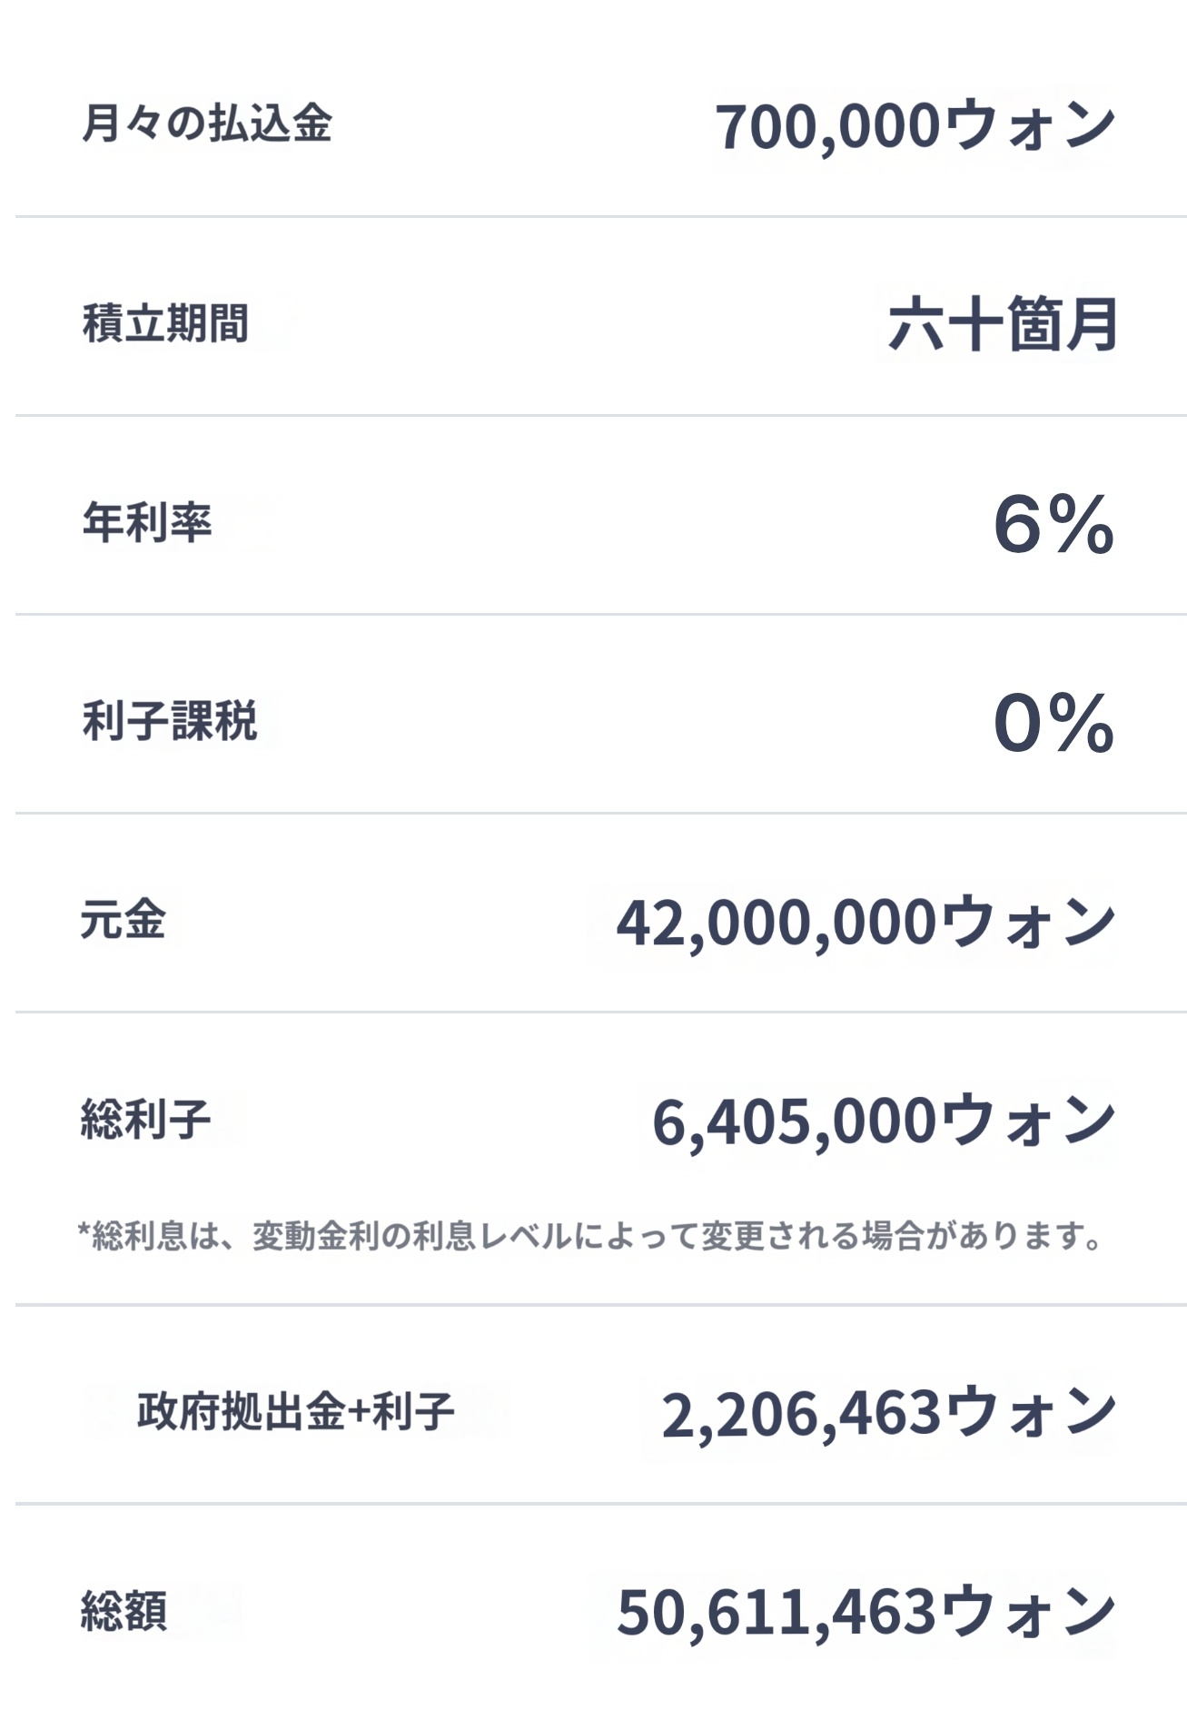Select the 50,611,463 total amount number
The width and height of the screenshot is (1187, 1709).
click(x=776, y=1613)
